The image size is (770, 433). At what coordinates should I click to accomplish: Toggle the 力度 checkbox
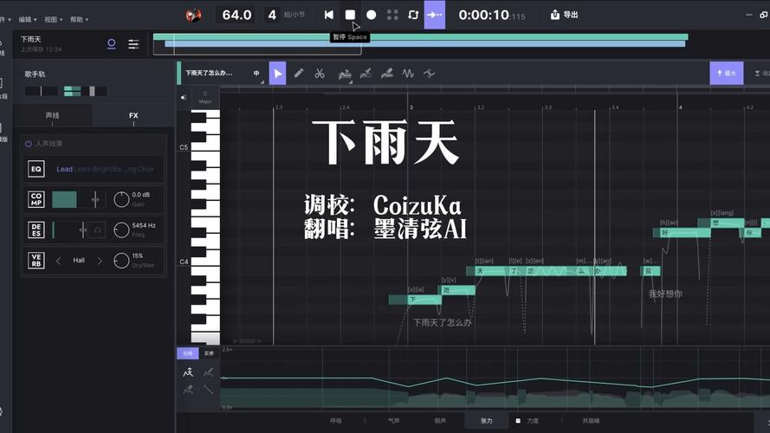pyautogui.click(x=518, y=421)
